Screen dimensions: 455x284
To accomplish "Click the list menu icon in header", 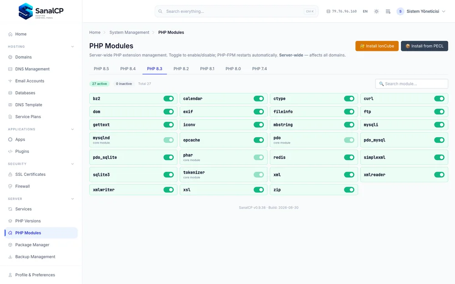I will [x=388, y=11].
